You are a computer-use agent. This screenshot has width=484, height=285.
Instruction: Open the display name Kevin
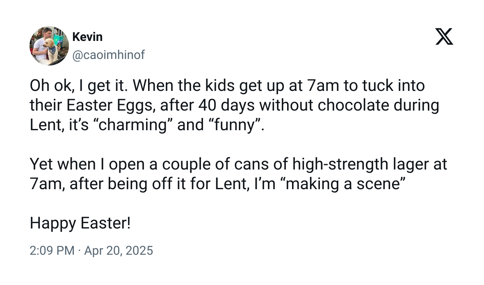pos(87,37)
